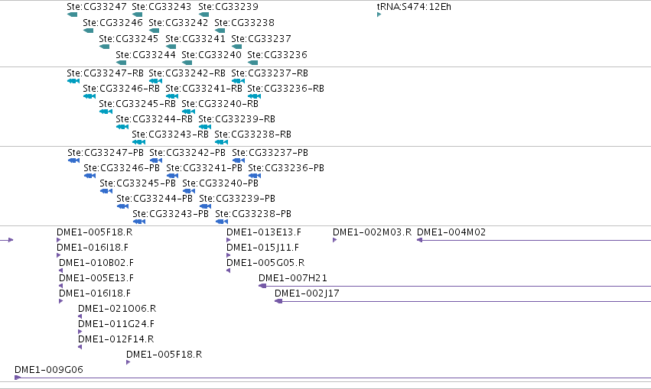Screen dimensions: 651x389
Task: Click the DME1-015J11.F label
Action: tap(263, 248)
